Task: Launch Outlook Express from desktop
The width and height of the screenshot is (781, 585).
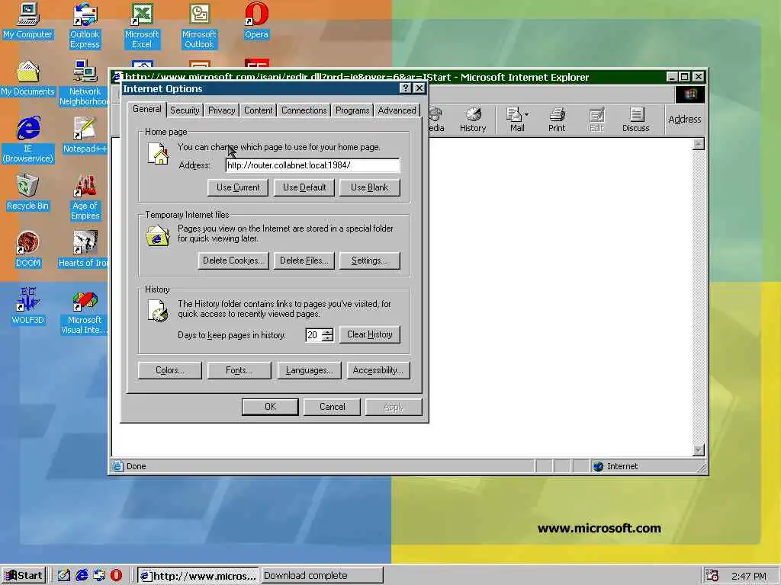Action: pyautogui.click(x=85, y=26)
